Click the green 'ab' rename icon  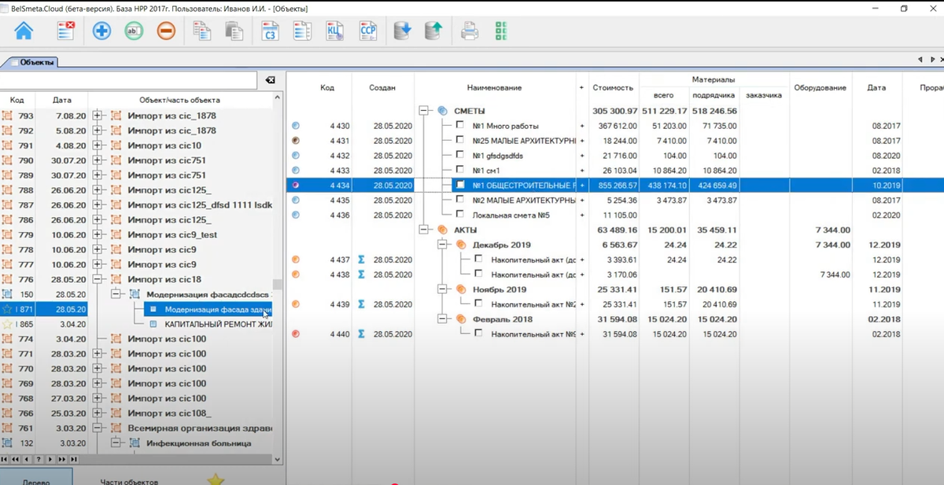pyautogui.click(x=134, y=31)
